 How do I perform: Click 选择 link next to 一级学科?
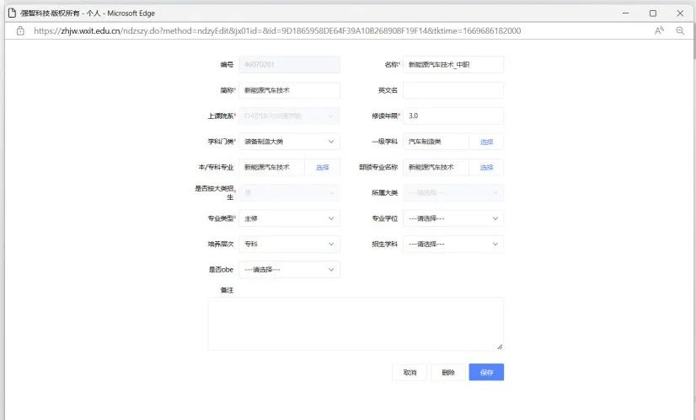[486, 142]
